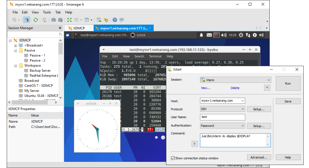The height and width of the screenshot is (168, 309).
Task: Collapse the Workspace folder node
Action: pyautogui.click(x=15, y=66)
